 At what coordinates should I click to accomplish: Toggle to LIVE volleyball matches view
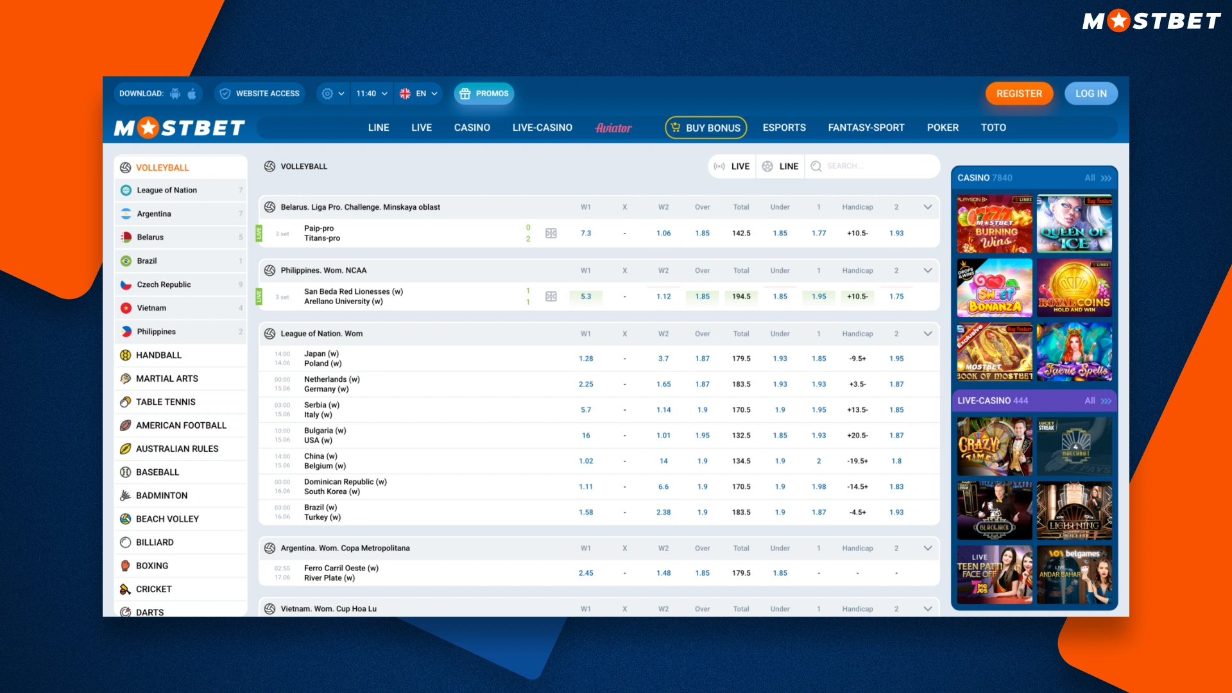[732, 166]
